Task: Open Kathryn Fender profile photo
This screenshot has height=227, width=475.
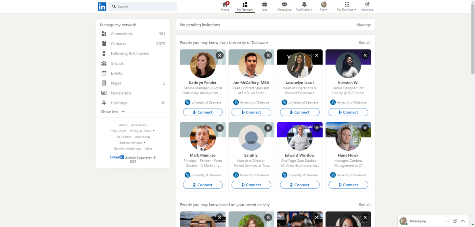Action: click(203, 65)
